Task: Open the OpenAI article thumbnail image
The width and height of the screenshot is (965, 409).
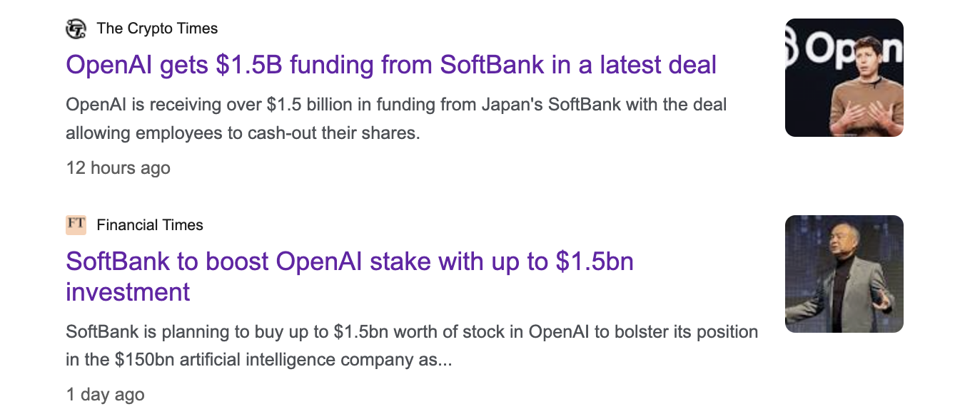Action: (844, 78)
